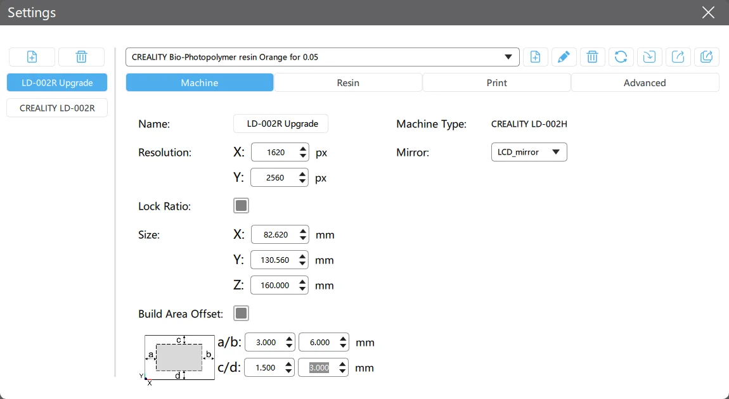Click the Size Y value field
This screenshot has width=729, height=399.
click(x=274, y=260)
